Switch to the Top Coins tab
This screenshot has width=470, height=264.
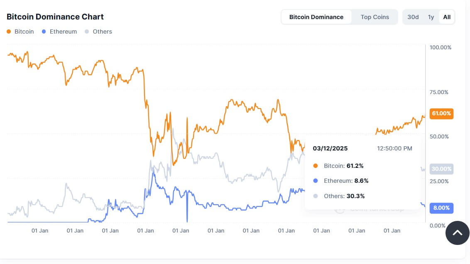pyautogui.click(x=375, y=17)
